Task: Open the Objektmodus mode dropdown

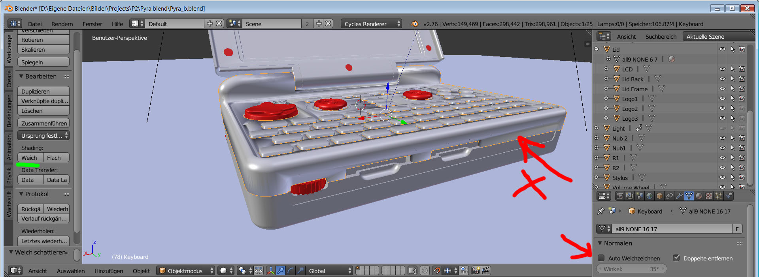Action: [x=186, y=271]
